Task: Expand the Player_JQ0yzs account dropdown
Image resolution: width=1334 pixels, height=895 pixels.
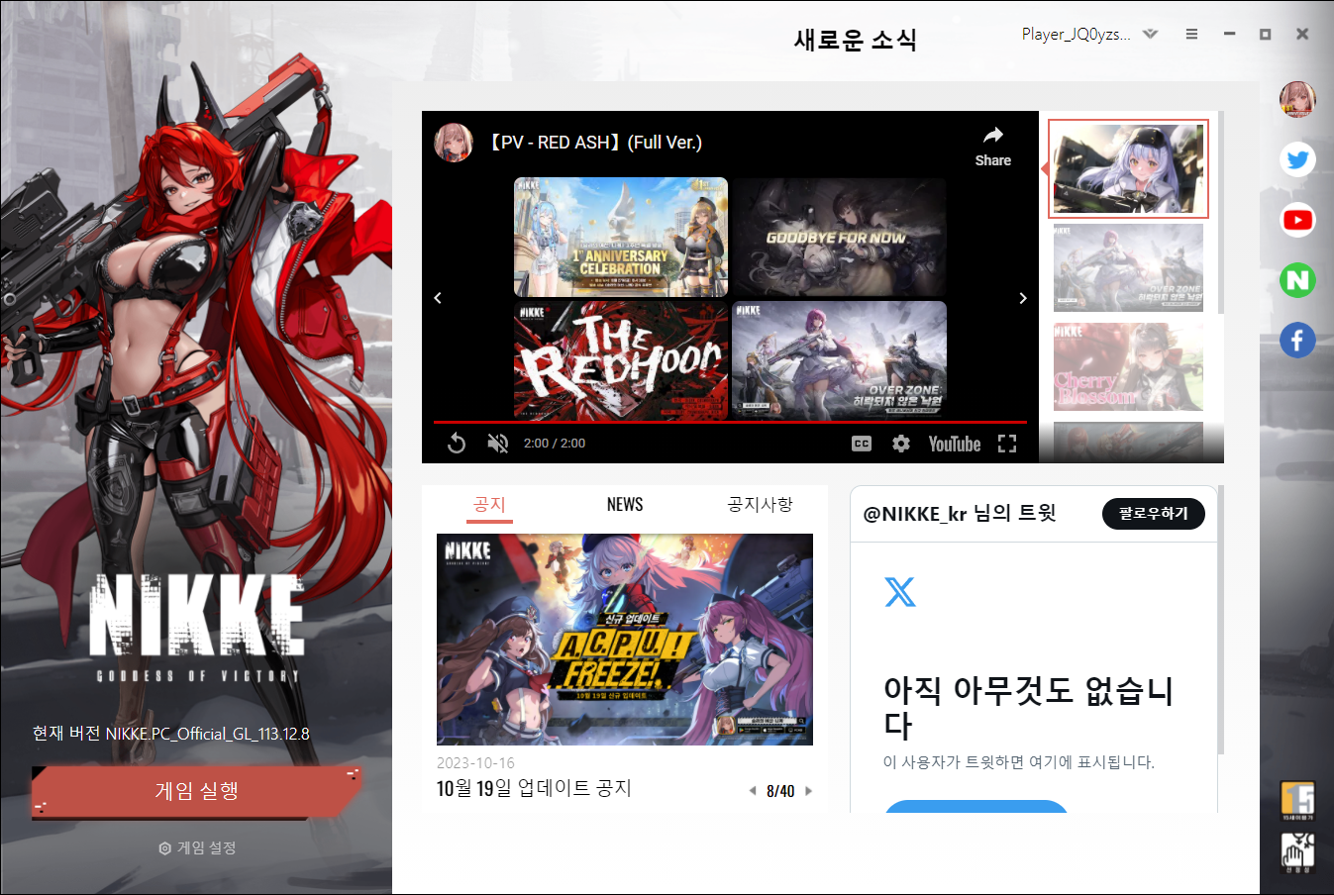Action: coord(1150,34)
